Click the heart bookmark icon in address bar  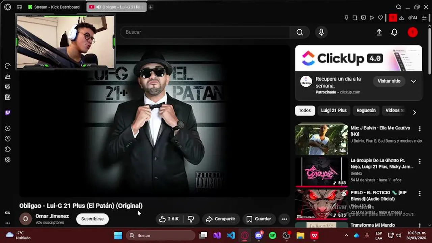pyautogui.click(x=381, y=18)
